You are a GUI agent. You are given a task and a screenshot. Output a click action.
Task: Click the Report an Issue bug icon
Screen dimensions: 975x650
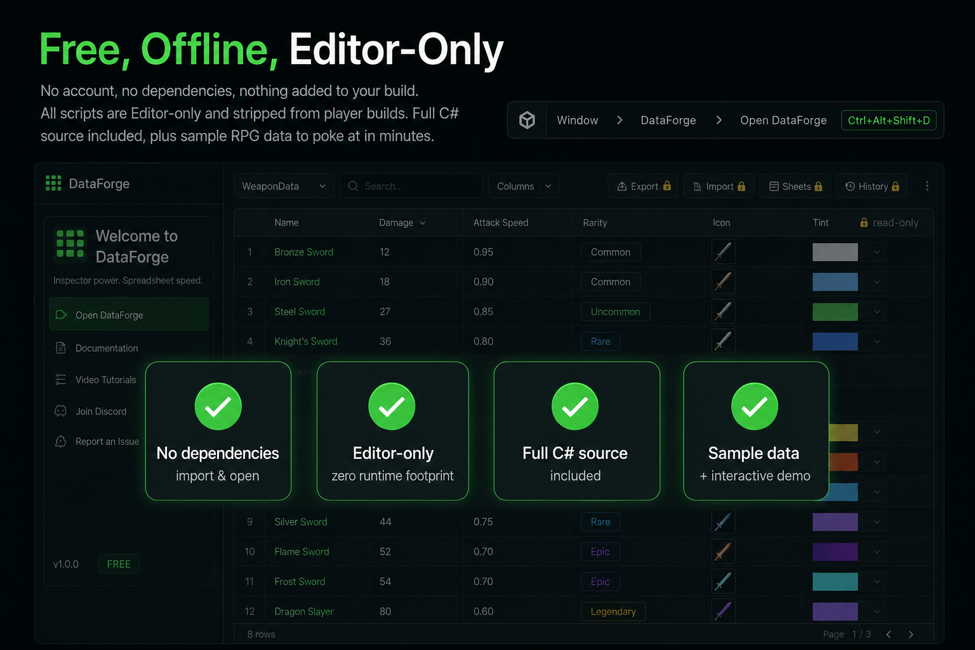pyautogui.click(x=61, y=441)
